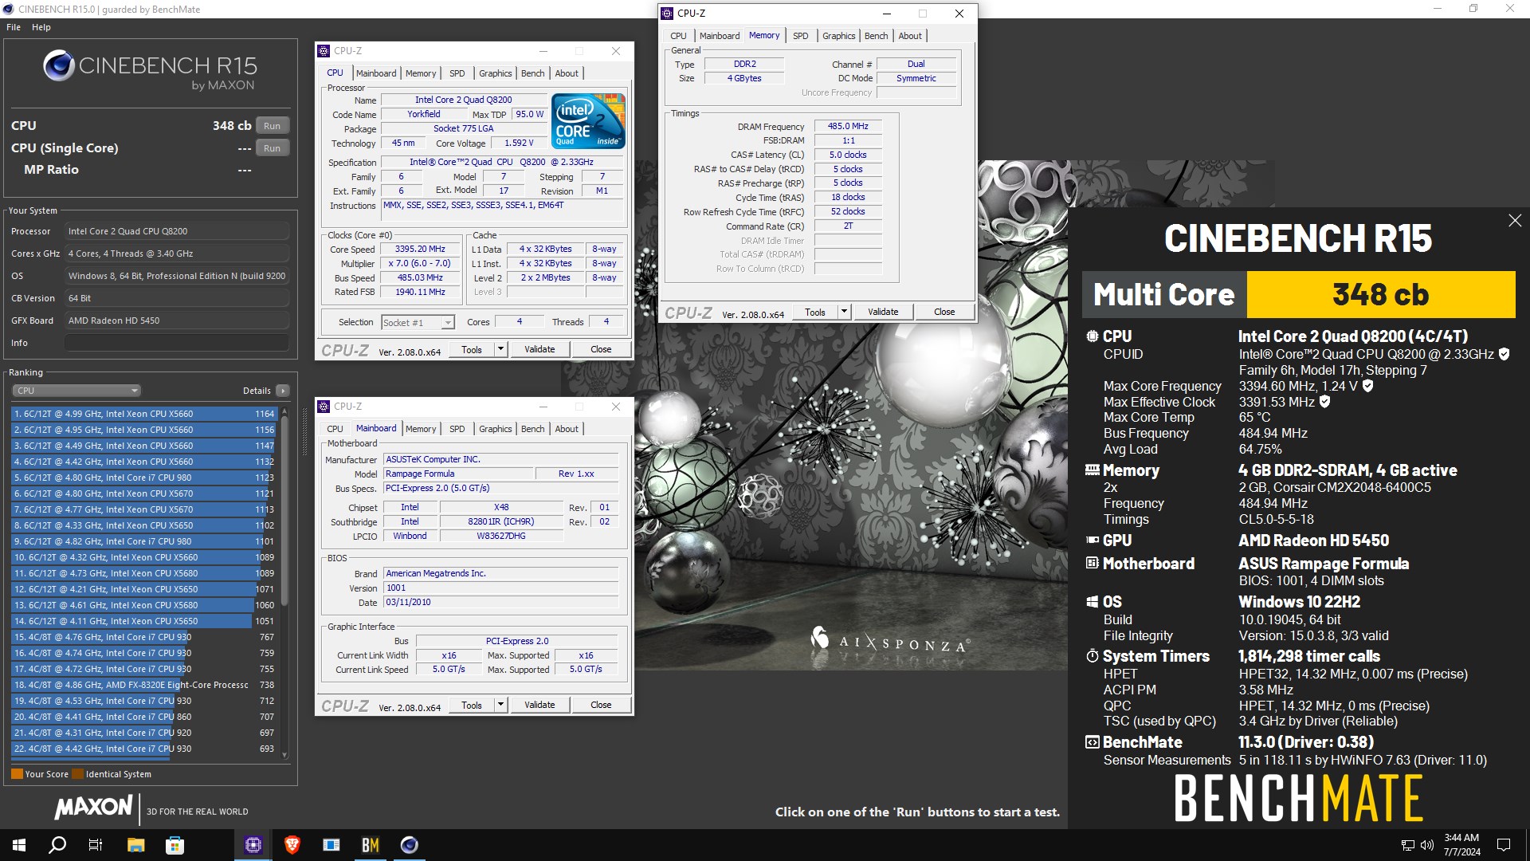Launch File Explorer from the taskbar
1530x861 pixels.
point(135,845)
